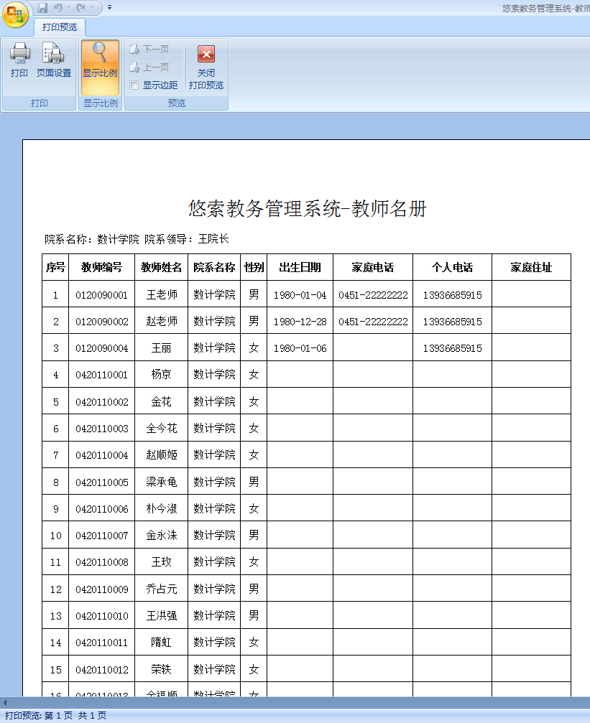Open 页面设置 page setup
Image resolution: width=590 pixels, height=723 pixels.
point(54,60)
